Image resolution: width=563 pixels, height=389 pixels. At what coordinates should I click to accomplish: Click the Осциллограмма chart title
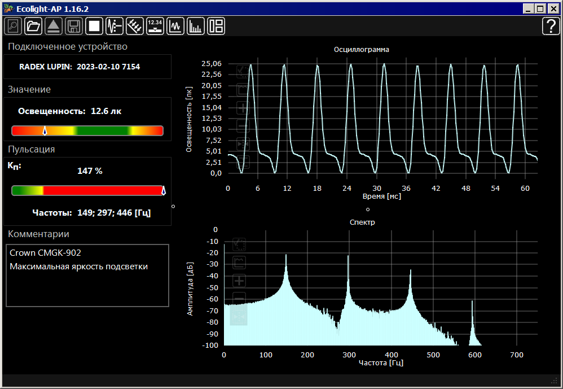pyautogui.click(x=361, y=50)
